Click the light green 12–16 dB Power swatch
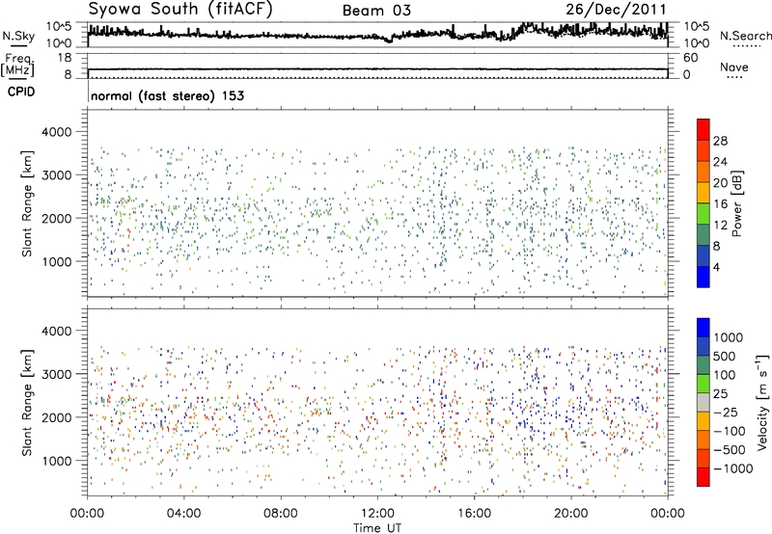772x534 pixels. [x=703, y=214]
